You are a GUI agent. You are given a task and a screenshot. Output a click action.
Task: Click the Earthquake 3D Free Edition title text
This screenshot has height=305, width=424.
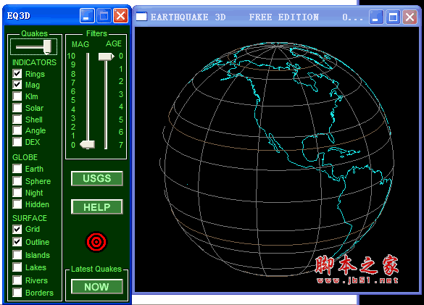235,17
